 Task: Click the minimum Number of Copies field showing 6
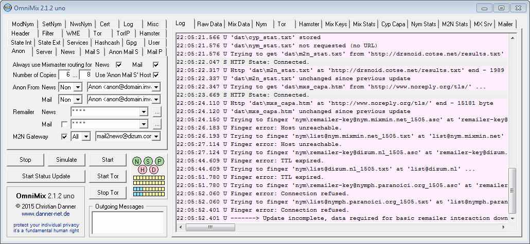64,74
